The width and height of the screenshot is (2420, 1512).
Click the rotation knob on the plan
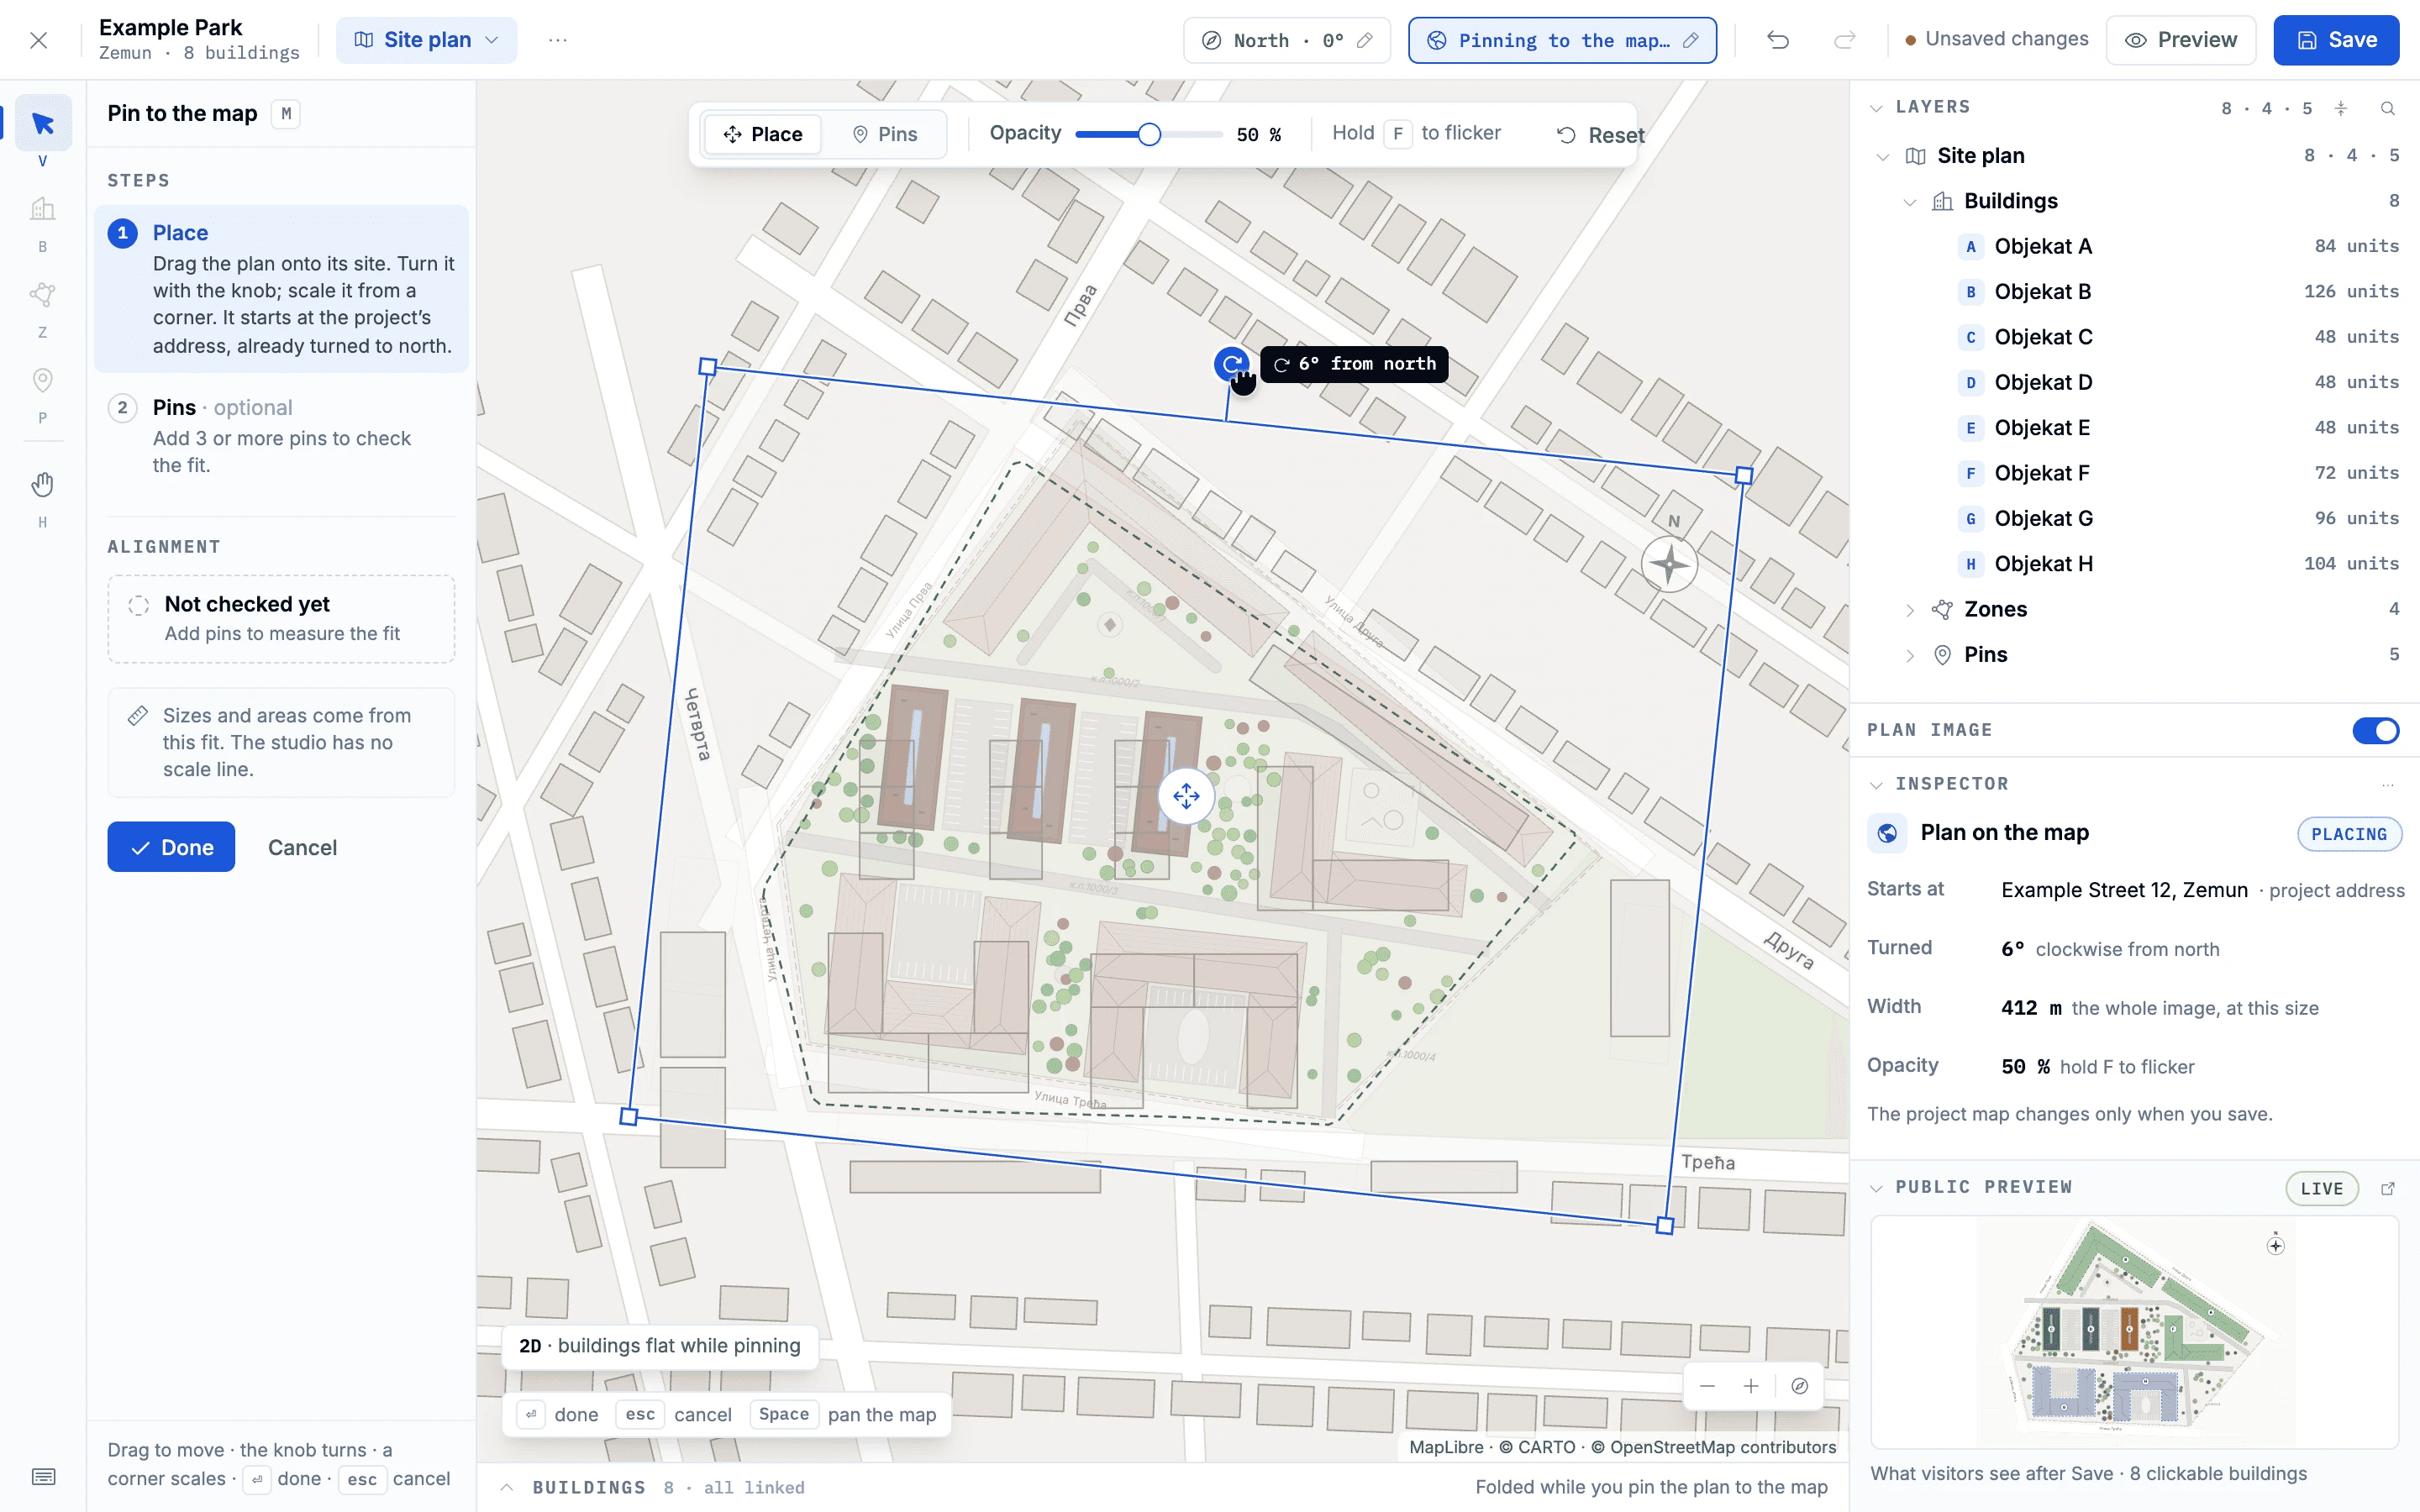[x=1231, y=364]
